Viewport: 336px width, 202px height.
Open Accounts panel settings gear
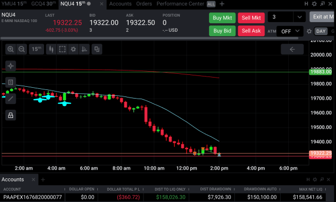pyautogui.click(x=315, y=179)
